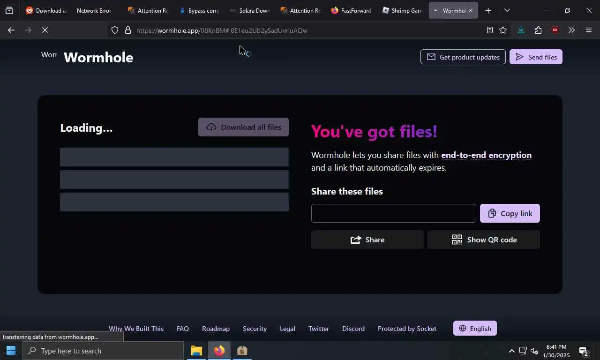Open tracking protection shield icon
The image size is (600, 360).
pos(115,30)
